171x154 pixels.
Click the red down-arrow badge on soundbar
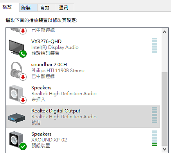(23, 77)
